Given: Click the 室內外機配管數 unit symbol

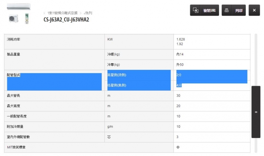Looking at the screenshot, I should 109,137.
